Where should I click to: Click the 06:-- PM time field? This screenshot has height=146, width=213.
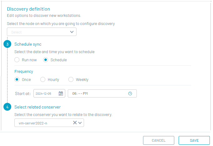pos(97,93)
